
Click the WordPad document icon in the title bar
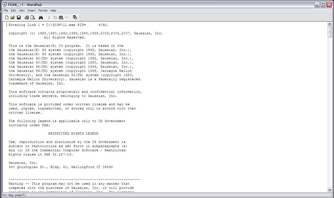[x=4, y=4]
